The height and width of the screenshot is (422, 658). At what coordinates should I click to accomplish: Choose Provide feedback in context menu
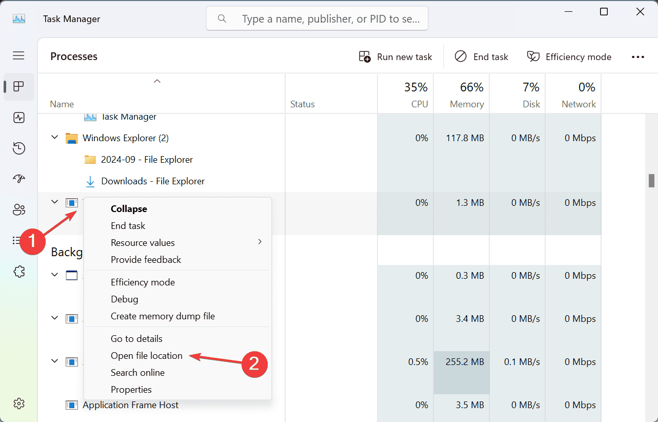pyautogui.click(x=177, y=260)
